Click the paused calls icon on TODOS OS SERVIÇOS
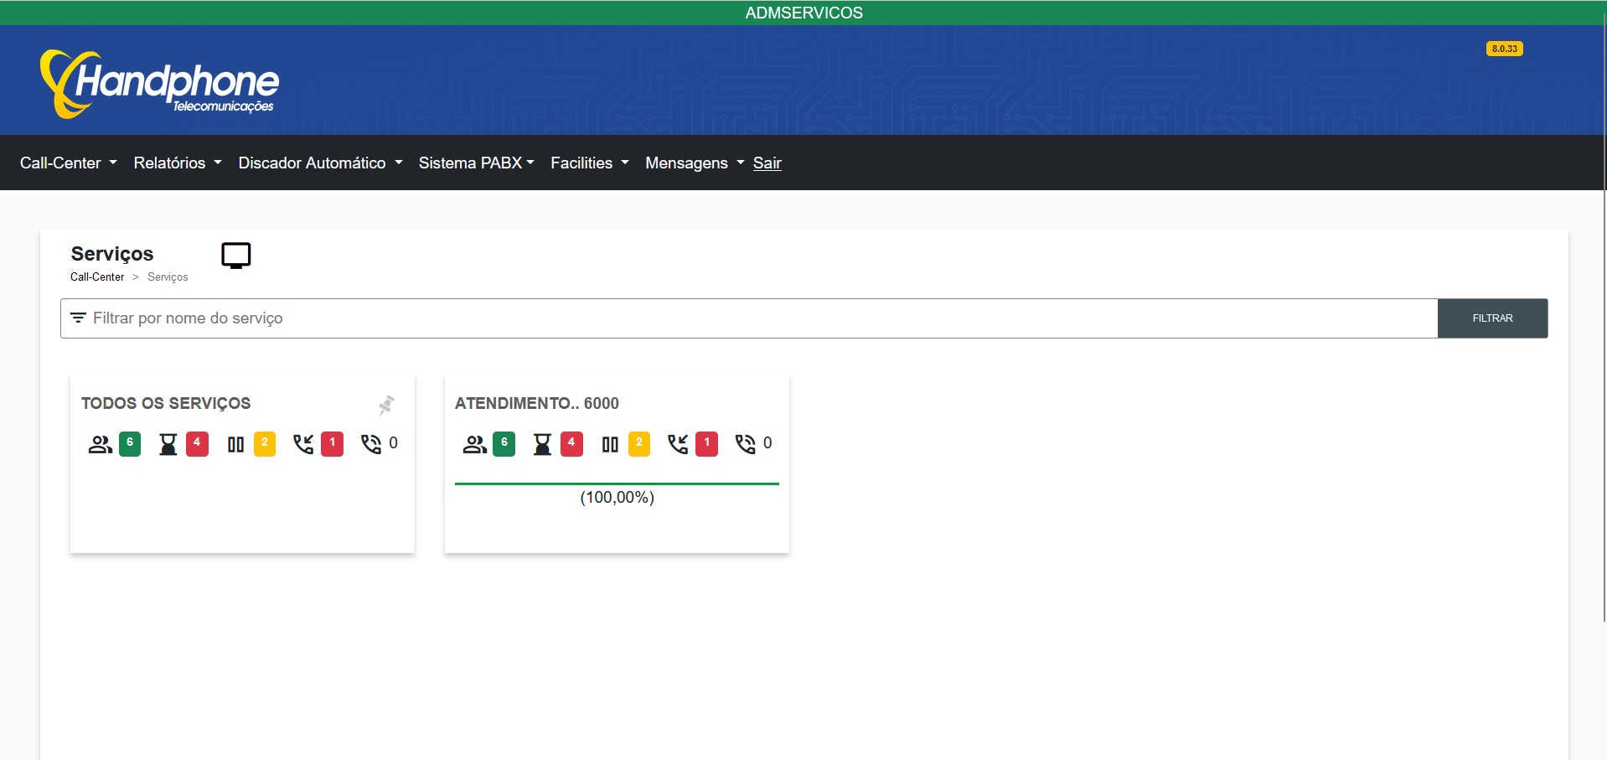1607x760 pixels. pos(235,444)
